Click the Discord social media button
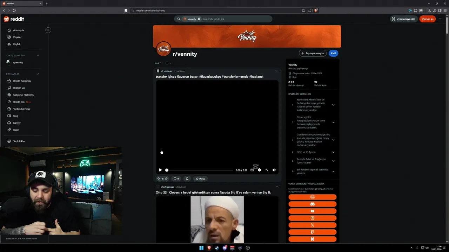The height and width of the screenshot is (252, 449). click(x=312, y=204)
